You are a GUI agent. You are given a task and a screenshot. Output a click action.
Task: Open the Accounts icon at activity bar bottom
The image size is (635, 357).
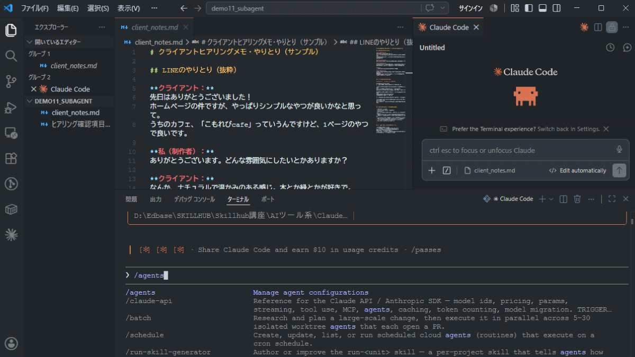11,343
